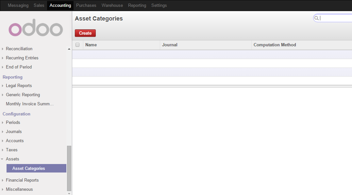
Task: Click the Odoo logo
Action: [x=35, y=28]
